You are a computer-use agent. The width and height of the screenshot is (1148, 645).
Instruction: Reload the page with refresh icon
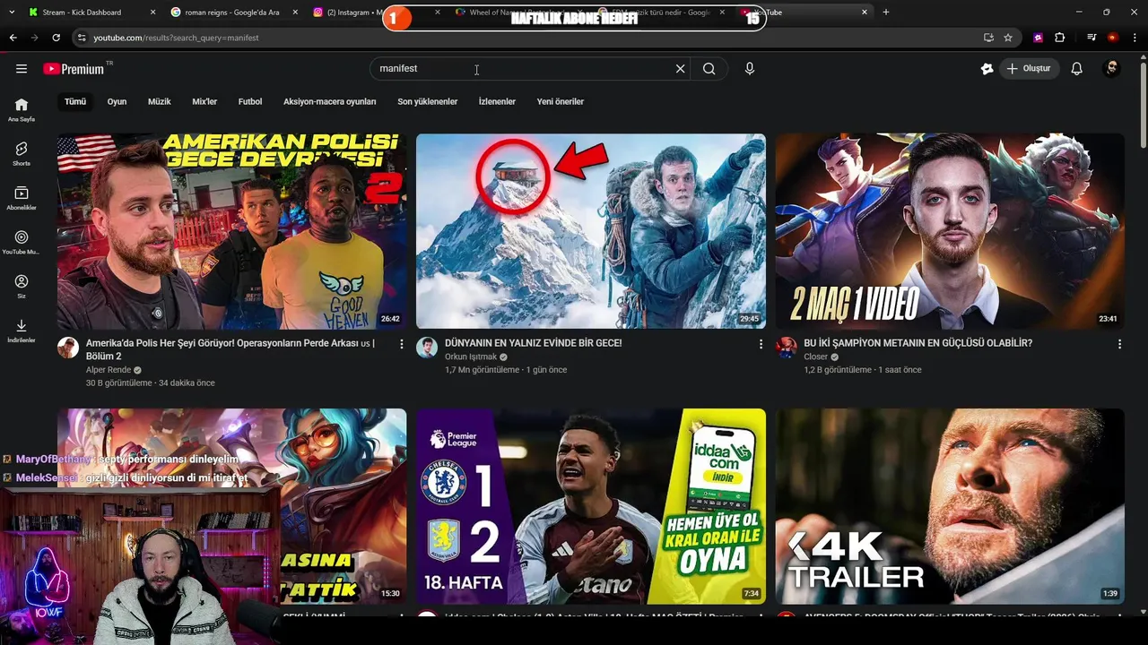click(x=56, y=38)
